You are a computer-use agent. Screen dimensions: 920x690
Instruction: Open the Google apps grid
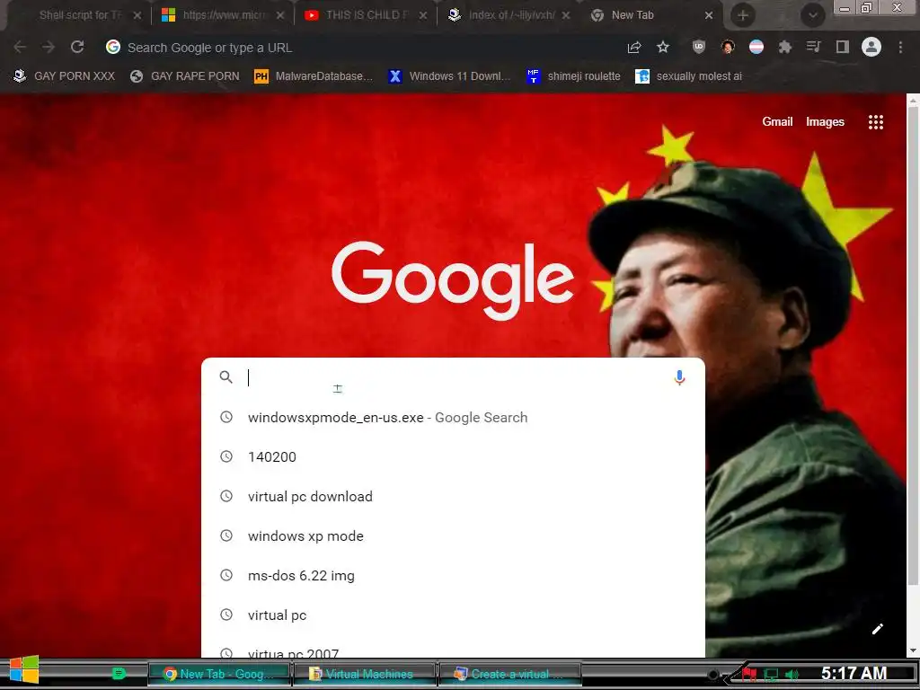click(x=876, y=122)
